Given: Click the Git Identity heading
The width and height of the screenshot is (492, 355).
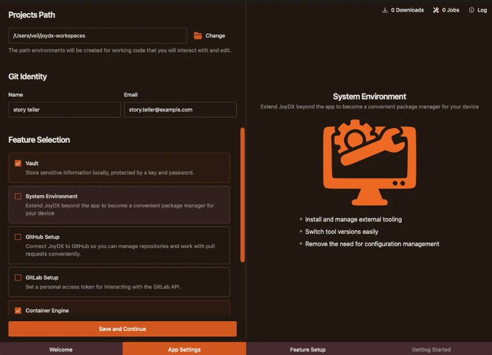Looking at the screenshot, I should 28,76.
